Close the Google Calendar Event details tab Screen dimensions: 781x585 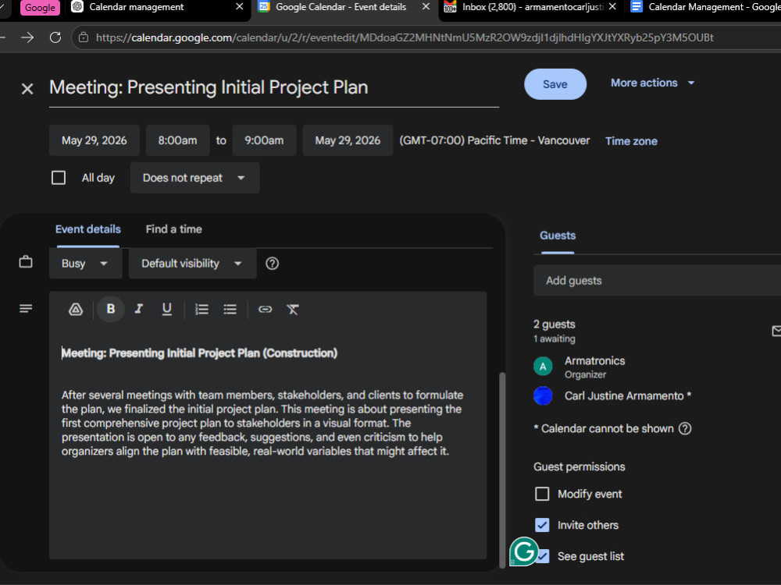(426, 7)
